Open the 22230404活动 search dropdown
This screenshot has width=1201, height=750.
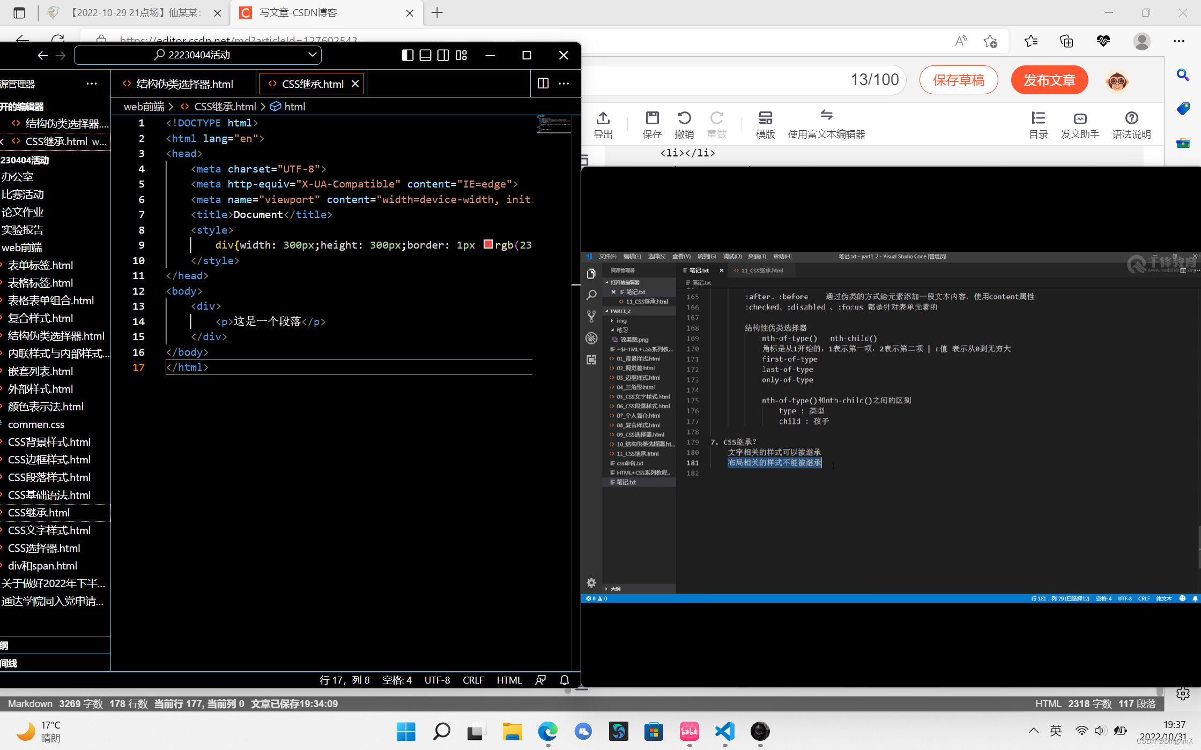coord(313,55)
